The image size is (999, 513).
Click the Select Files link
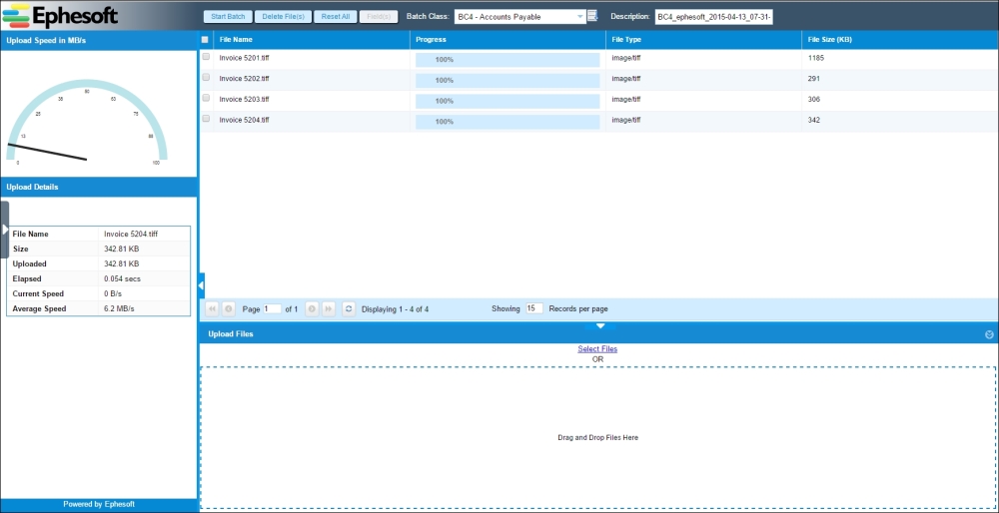pos(597,348)
